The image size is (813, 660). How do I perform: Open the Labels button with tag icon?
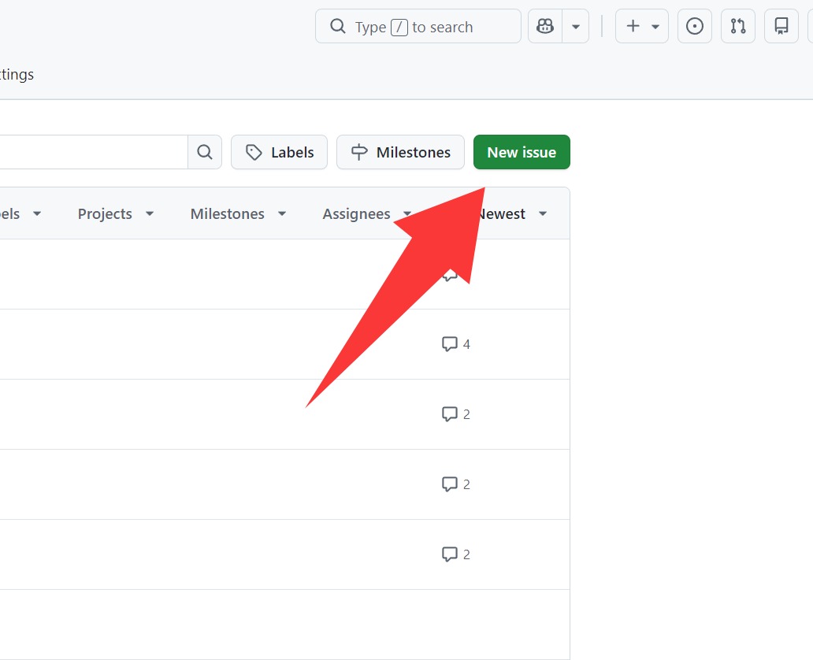click(280, 152)
